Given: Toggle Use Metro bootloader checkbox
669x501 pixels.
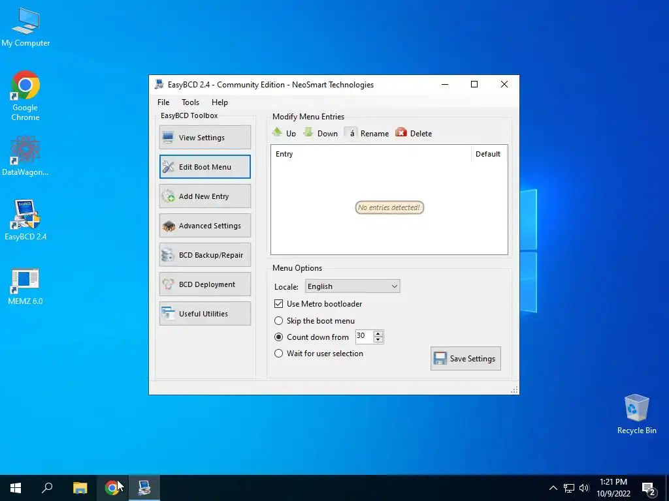Looking at the screenshot, I should (x=278, y=304).
